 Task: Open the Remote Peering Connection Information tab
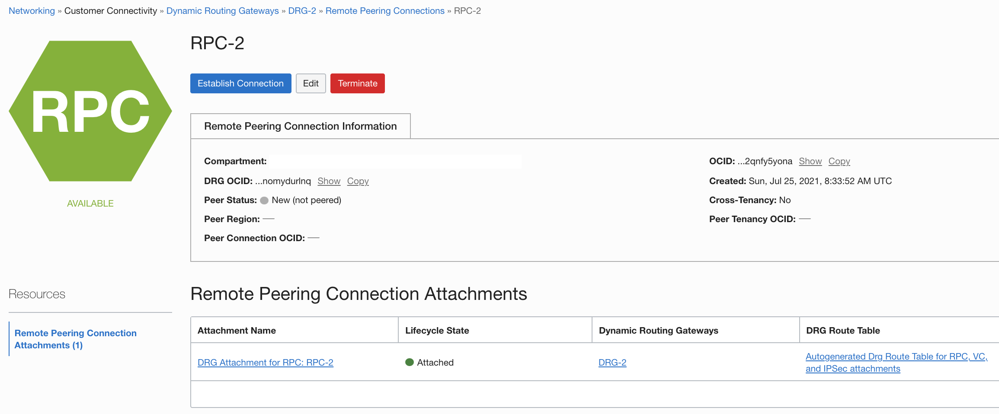pyautogui.click(x=300, y=126)
